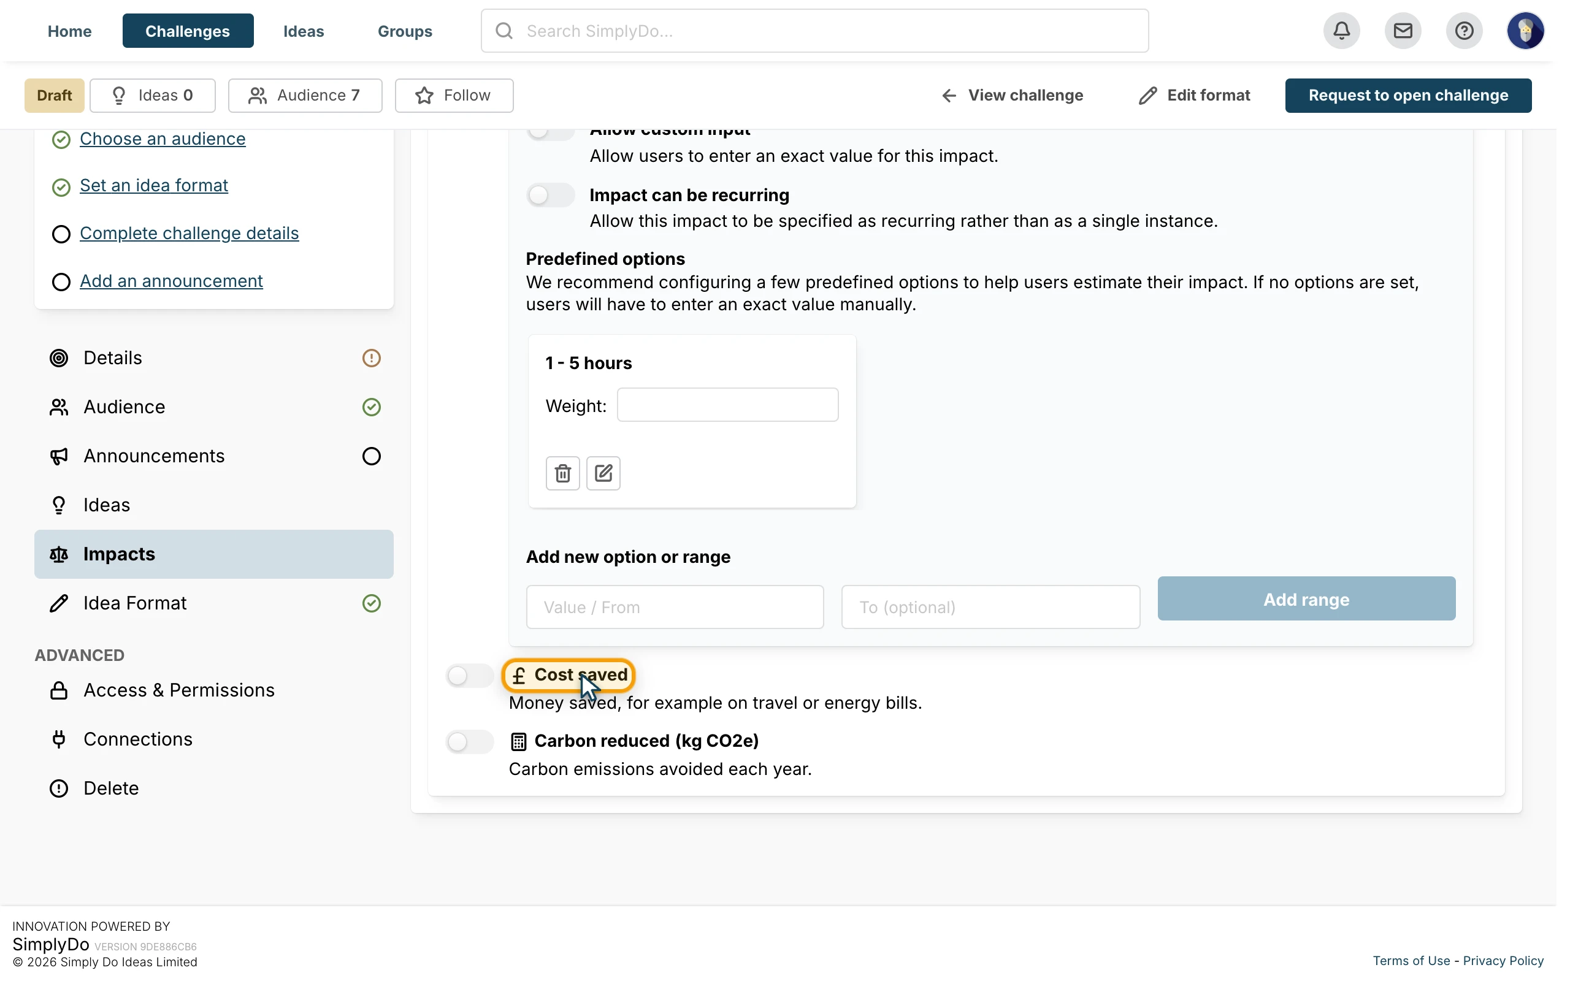Open Details in the sidebar
1570x981 pixels.
tap(214, 358)
